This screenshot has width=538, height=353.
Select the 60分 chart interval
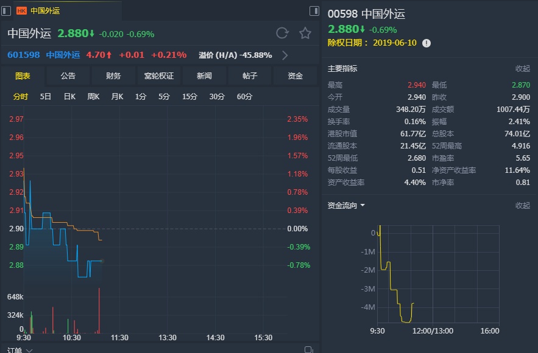[x=244, y=97]
